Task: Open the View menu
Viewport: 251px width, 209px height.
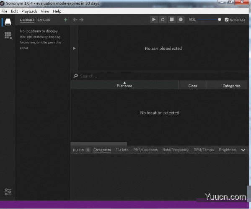Action: click(45, 11)
